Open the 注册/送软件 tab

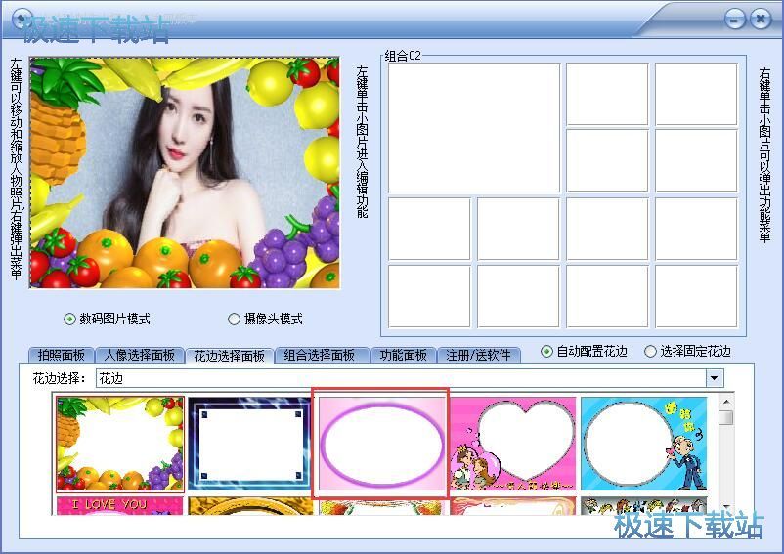[478, 356]
